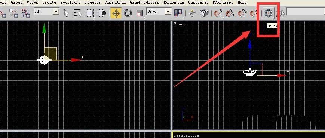325x138 pixels.
Task: Click the Select Object arrow tool
Action: pos(66,13)
